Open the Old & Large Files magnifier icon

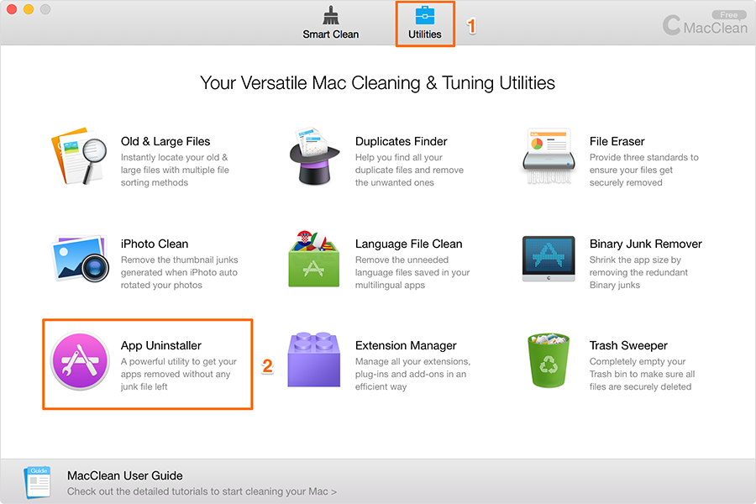click(x=80, y=156)
